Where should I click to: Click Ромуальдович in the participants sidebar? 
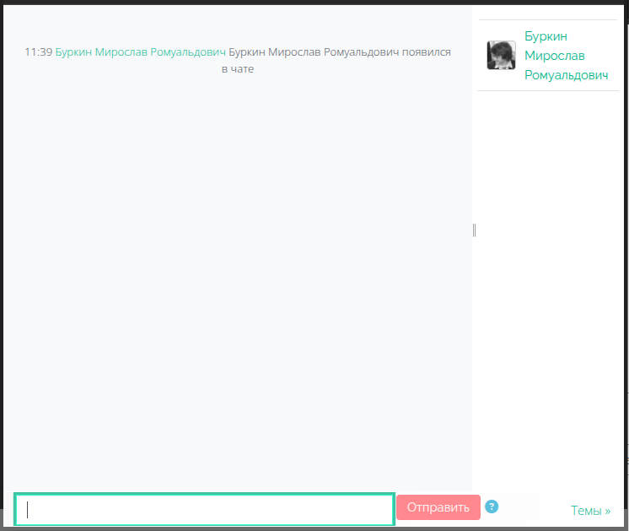pyautogui.click(x=566, y=75)
